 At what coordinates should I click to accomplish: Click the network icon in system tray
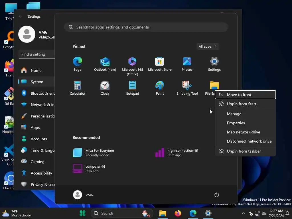[257, 213]
